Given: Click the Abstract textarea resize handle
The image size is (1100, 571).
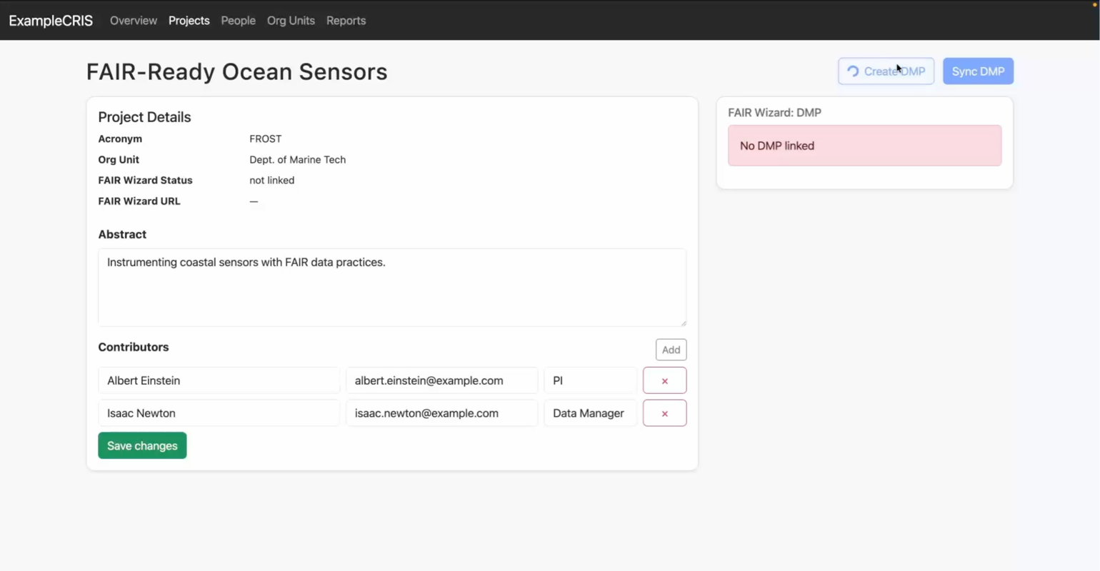Looking at the screenshot, I should pos(683,323).
